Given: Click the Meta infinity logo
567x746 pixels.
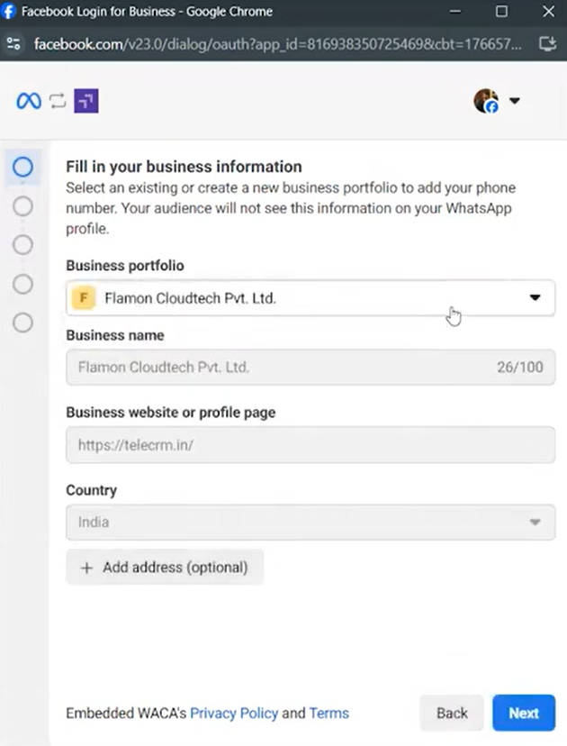Looking at the screenshot, I should click(28, 101).
